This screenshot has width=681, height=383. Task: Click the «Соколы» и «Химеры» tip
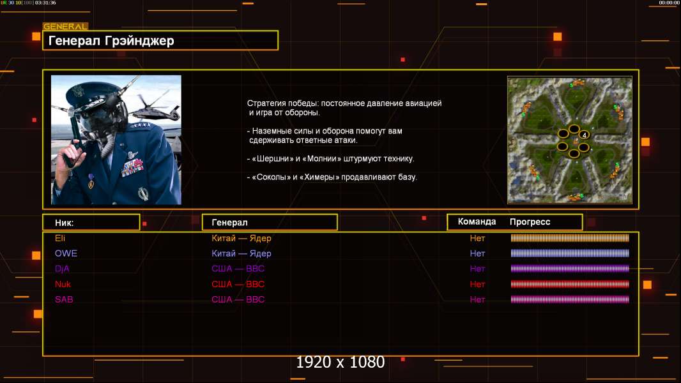[332, 177]
